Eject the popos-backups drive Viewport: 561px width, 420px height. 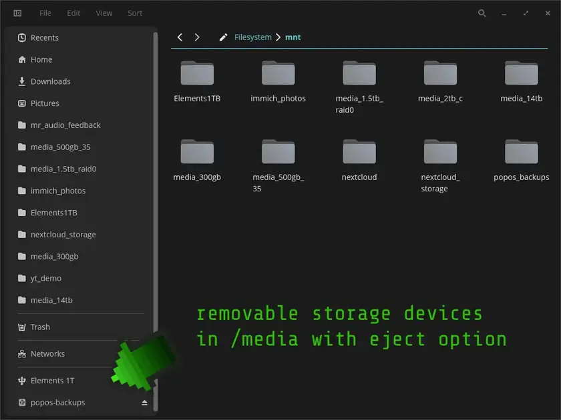click(144, 403)
